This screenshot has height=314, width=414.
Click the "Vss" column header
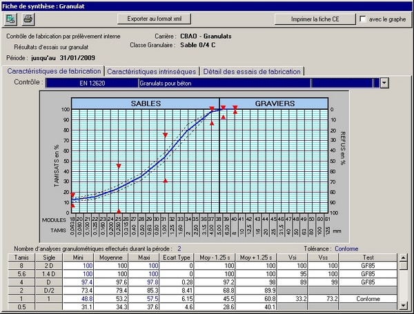point(324,257)
